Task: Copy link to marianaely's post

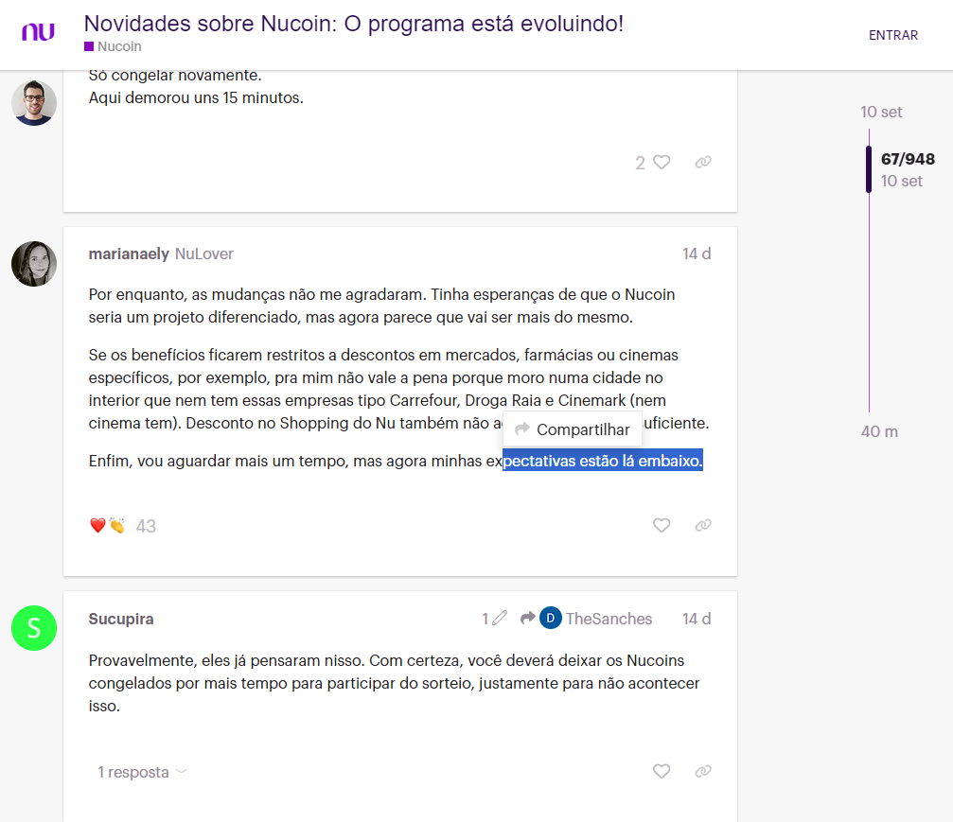Action: [x=703, y=525]
